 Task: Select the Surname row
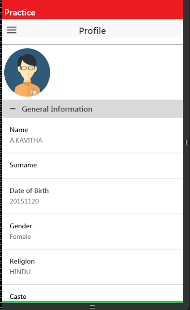point(92,166)
